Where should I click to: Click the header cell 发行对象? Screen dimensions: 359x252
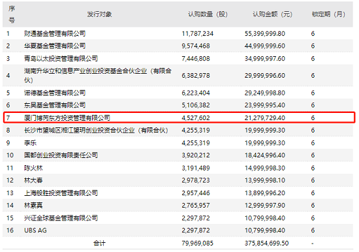click(99, 14)
